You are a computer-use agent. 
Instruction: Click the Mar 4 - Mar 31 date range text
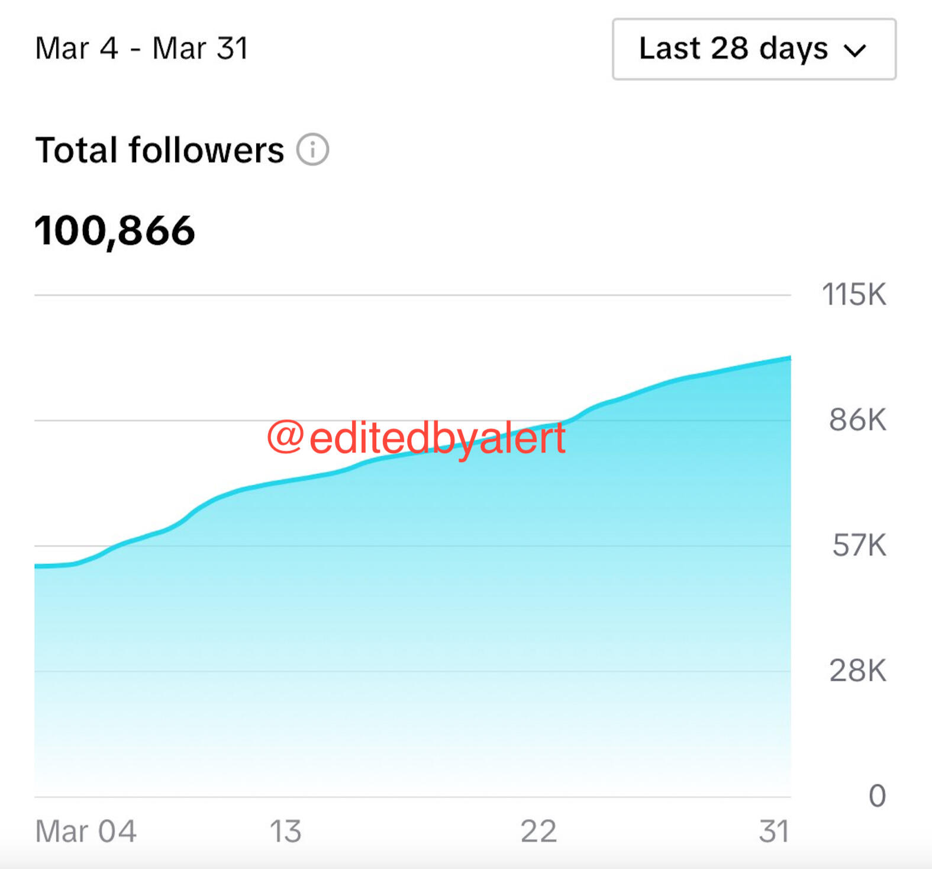tap(142, 49)
